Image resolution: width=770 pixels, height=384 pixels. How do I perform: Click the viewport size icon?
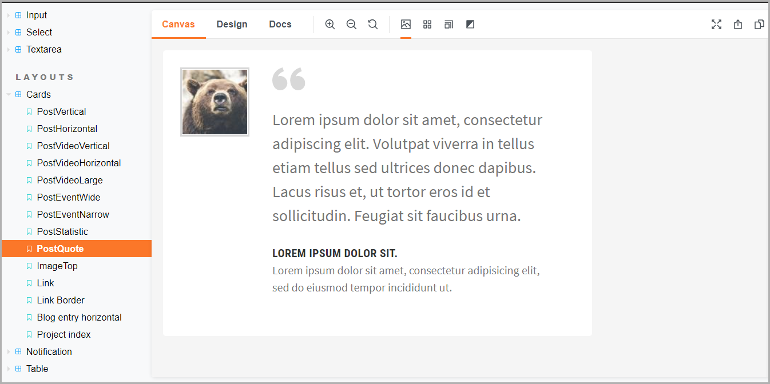[x=449, y=25]
